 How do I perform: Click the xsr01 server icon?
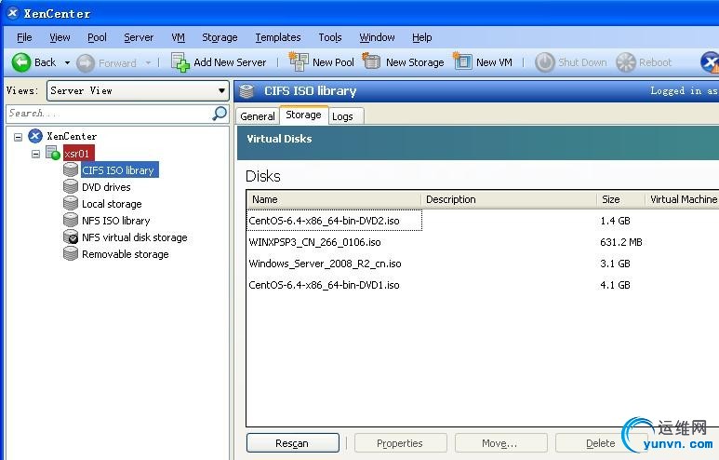53,153
